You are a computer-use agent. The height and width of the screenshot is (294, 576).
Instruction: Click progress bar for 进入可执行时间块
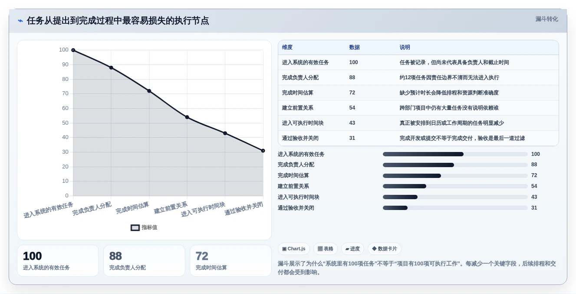(455, 197)
